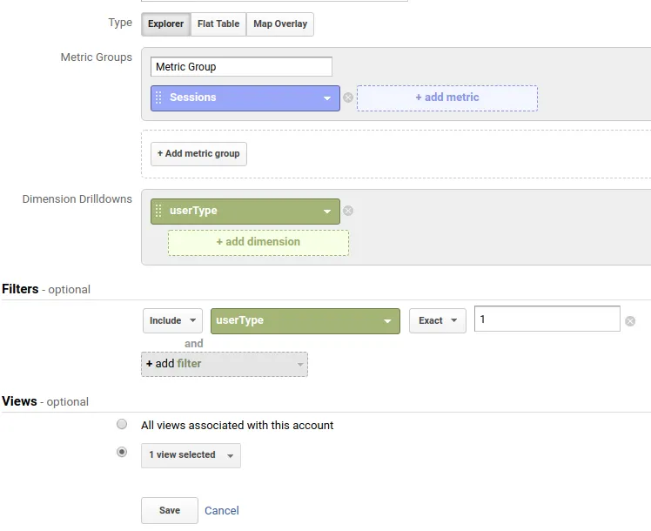Select All views associated with this account
Screen dimensions: 651x531
click(x=122, y=425)
